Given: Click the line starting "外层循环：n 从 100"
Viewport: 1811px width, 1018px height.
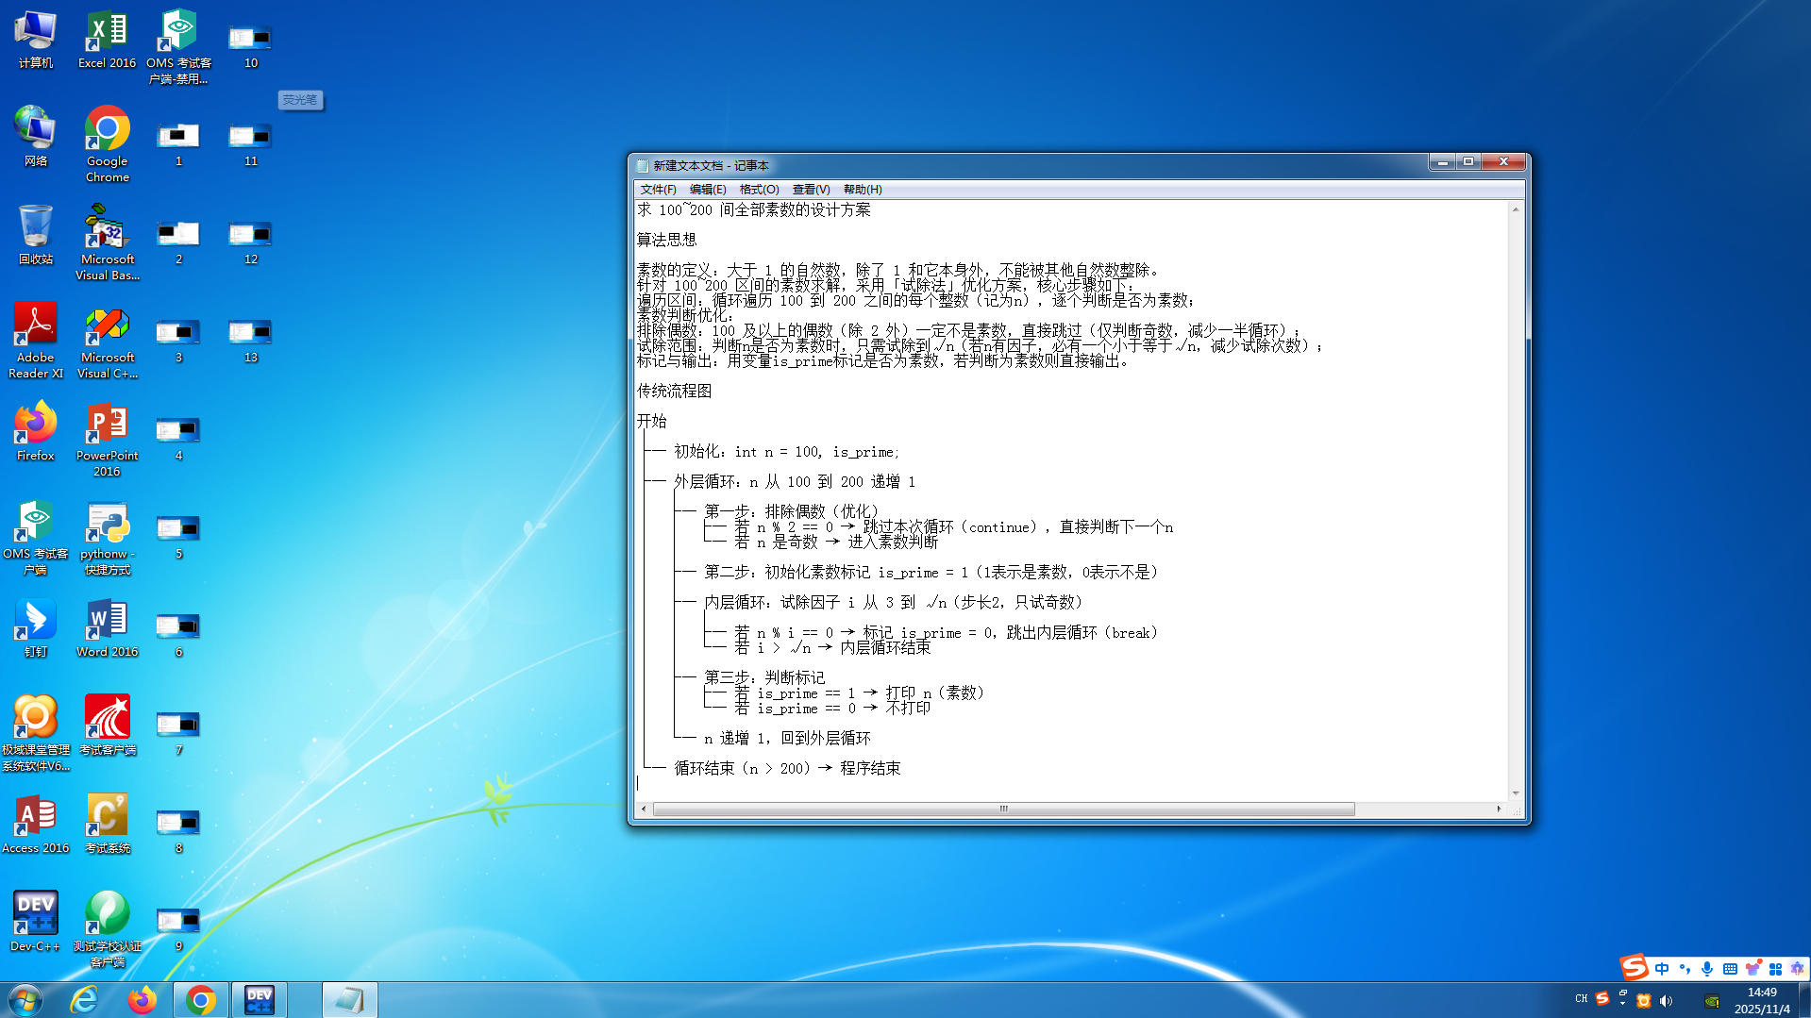Looking at the screenshot, I should [795, 481].
